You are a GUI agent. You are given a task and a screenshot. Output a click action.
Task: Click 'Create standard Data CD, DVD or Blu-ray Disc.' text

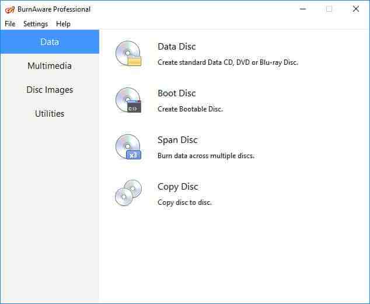tap(228, 62)
